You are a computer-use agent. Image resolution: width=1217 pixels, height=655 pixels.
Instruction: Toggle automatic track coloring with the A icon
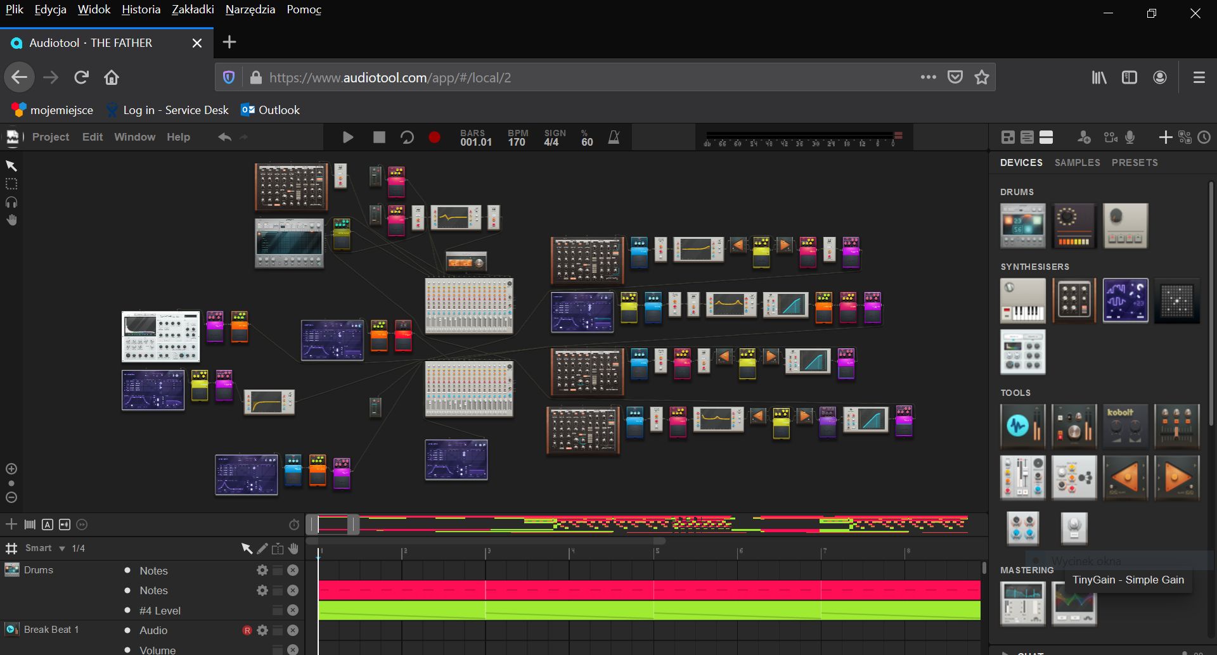pyautogui.click(x=48, y=524)
